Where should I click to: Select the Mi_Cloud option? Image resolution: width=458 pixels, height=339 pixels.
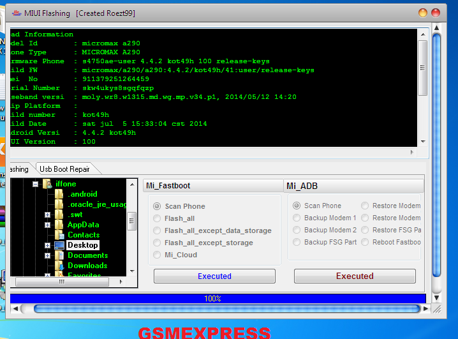(157, 255)
